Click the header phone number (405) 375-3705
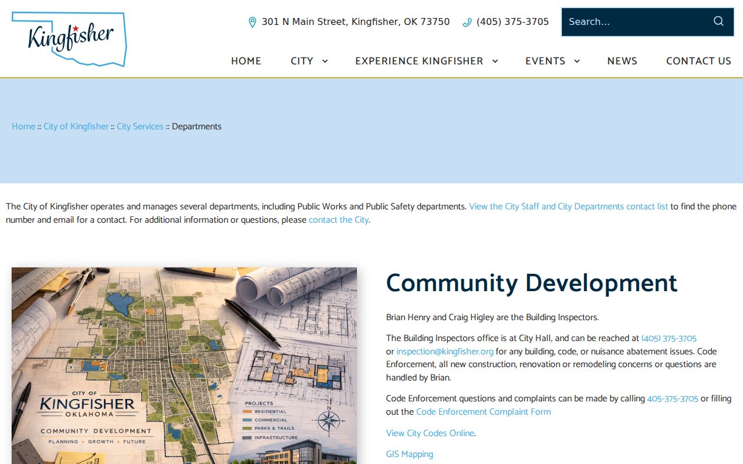 [x=513, y=22]
